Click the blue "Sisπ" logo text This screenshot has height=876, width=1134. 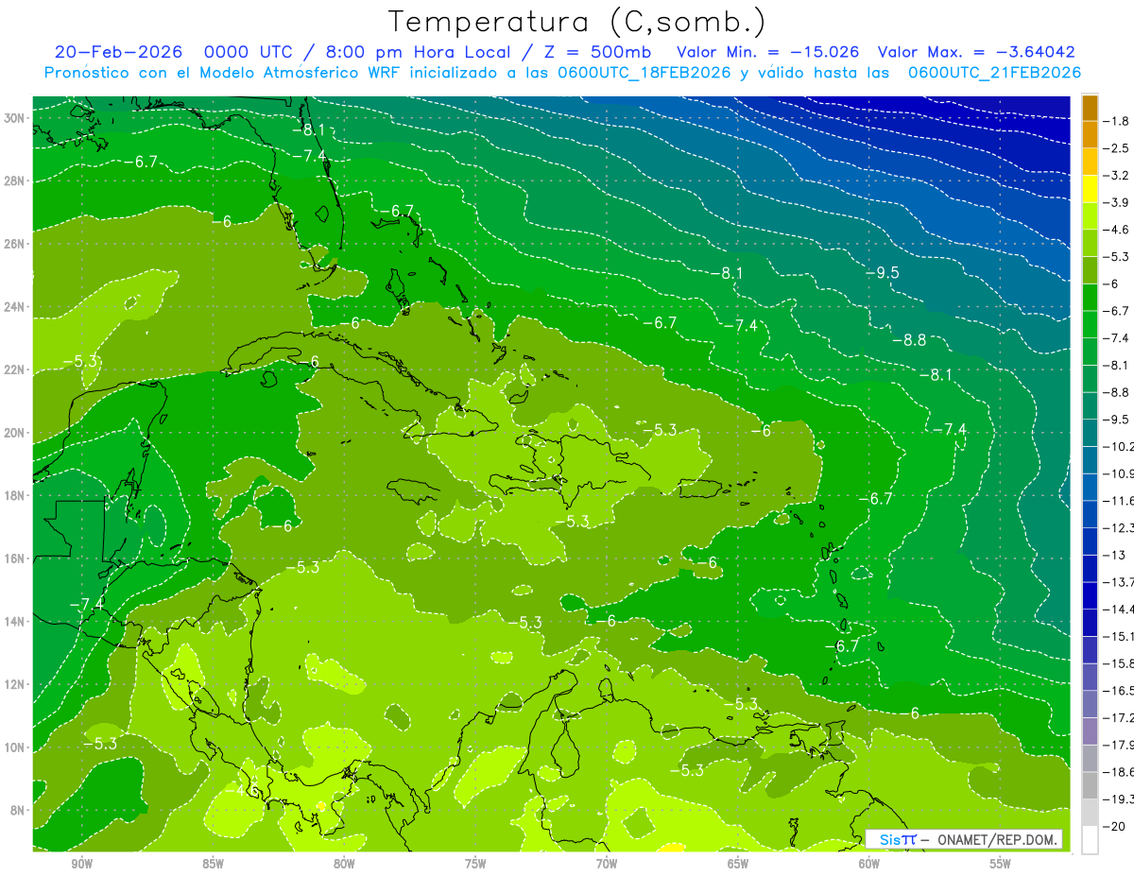tap(897, 840)
